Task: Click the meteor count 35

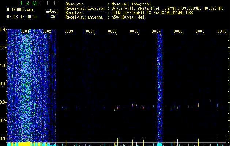Action: [x=53, y=17]
